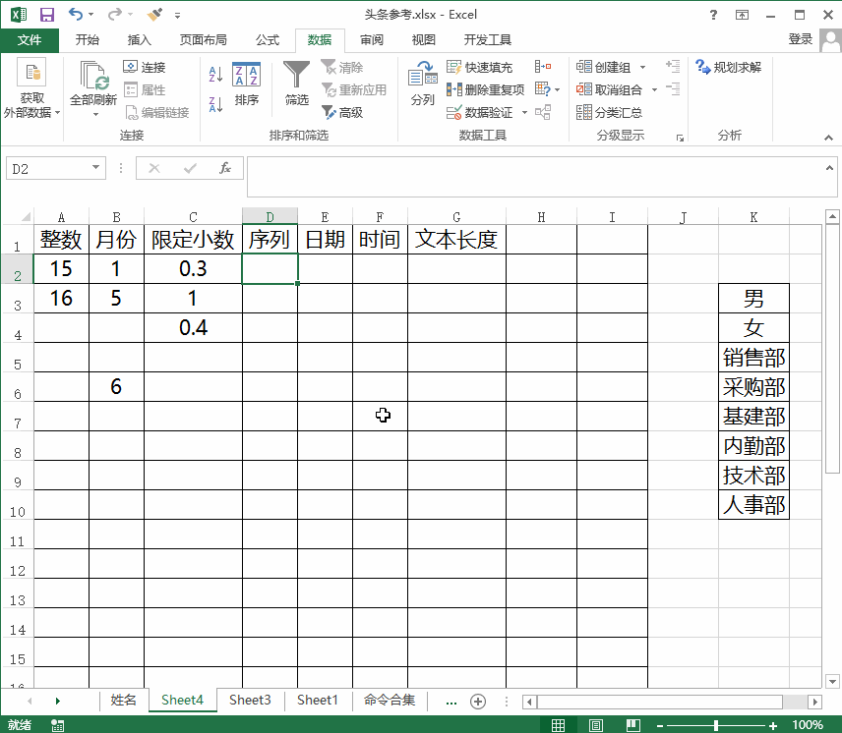This screenshot has height=733, width=842.
Task: Switch to Page Break Preview
Action: [633, 725]
